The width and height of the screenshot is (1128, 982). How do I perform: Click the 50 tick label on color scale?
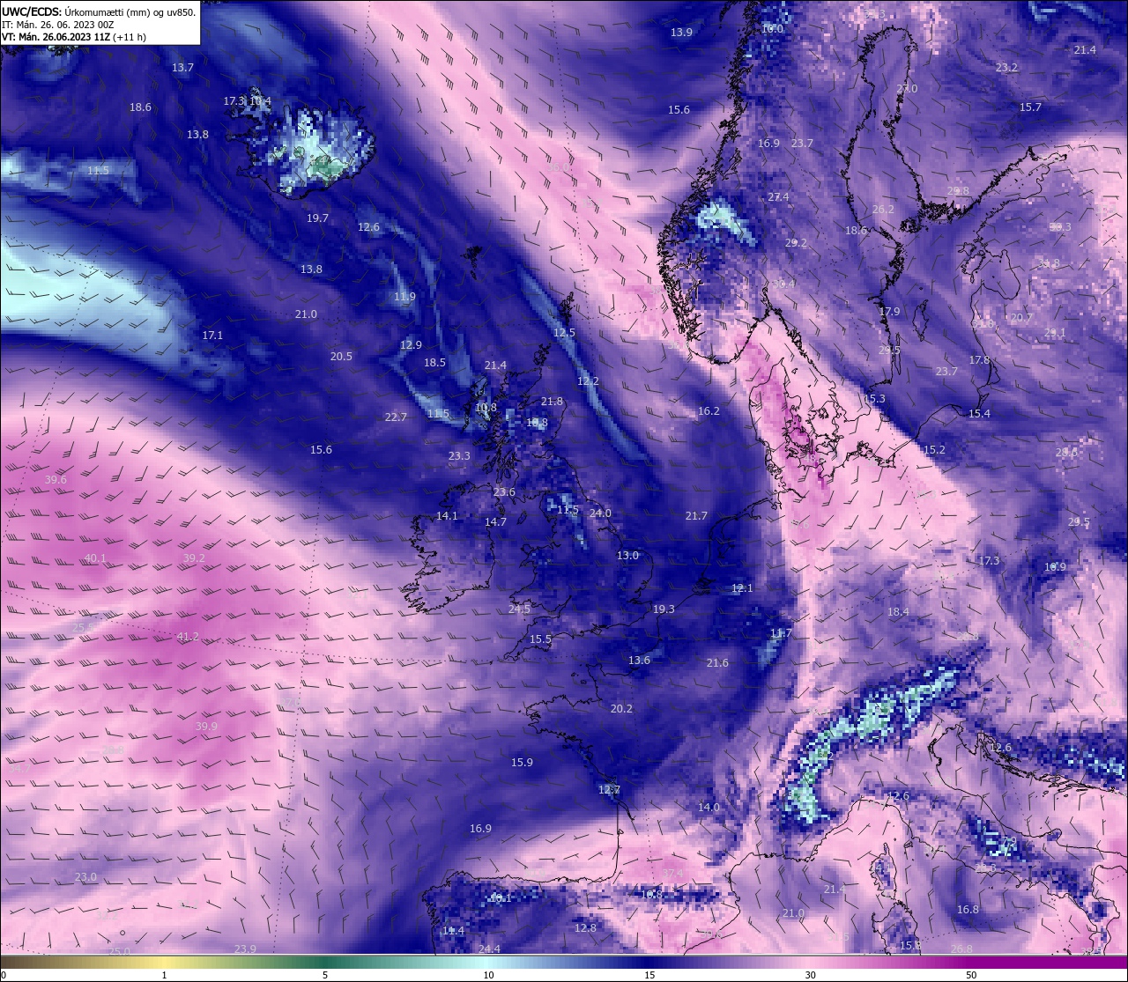click(971, 975)
